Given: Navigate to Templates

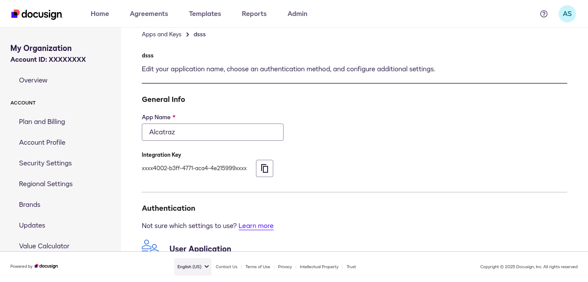Looking at the screenshot, I should point(205,13).
